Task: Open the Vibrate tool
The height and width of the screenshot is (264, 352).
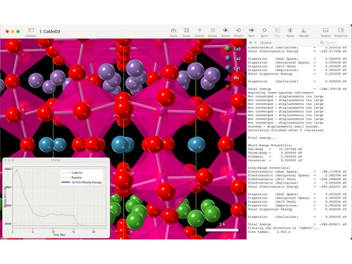Action: [304, 30]
